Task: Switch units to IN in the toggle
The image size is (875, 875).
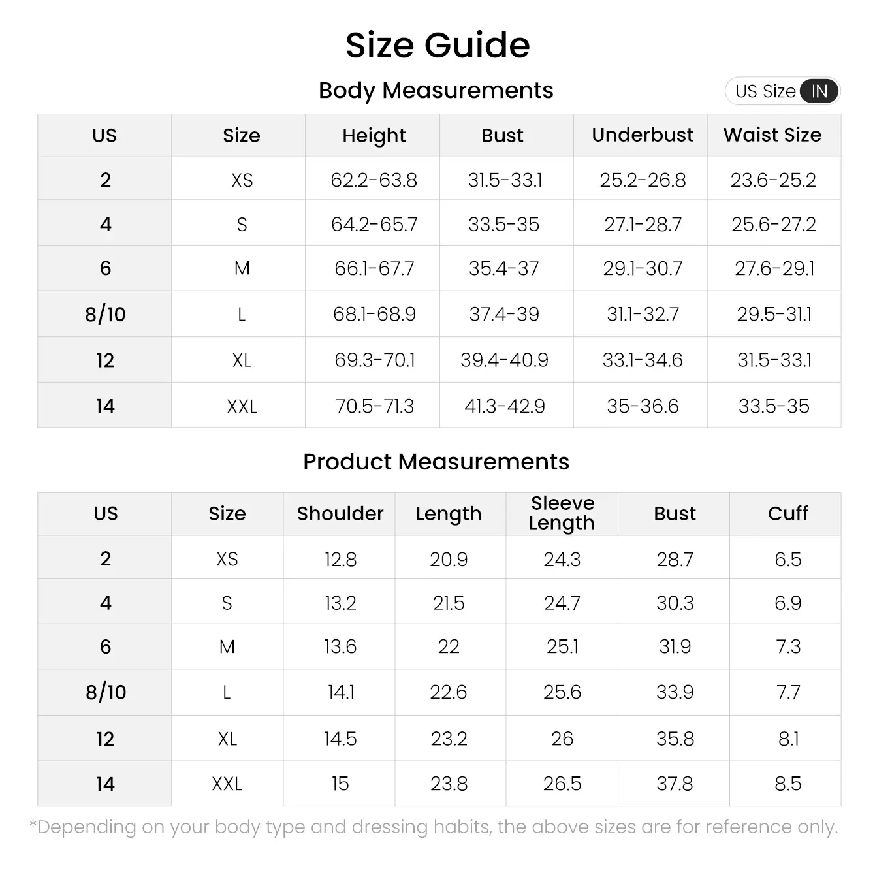Action: point(819,91)
